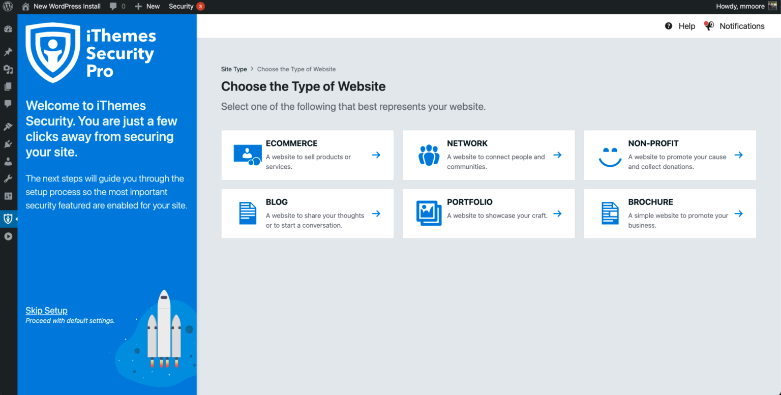Expand the collapsed Security sidebar submenu arrow

pyautogui.click(x=16, y=219)
